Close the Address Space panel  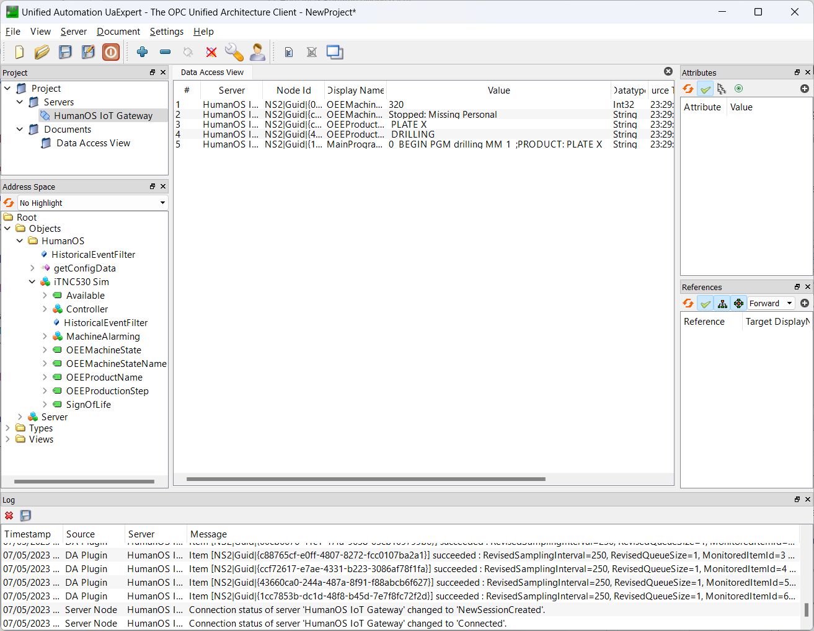163,187
